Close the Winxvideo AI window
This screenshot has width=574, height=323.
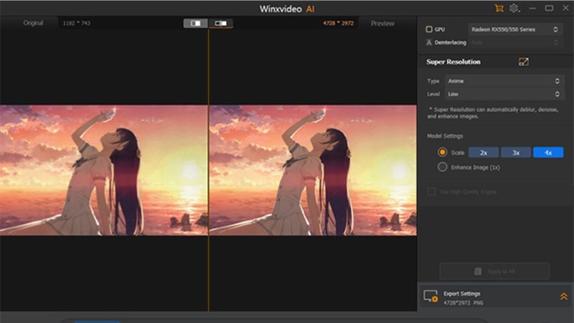[x=565, y=9]
